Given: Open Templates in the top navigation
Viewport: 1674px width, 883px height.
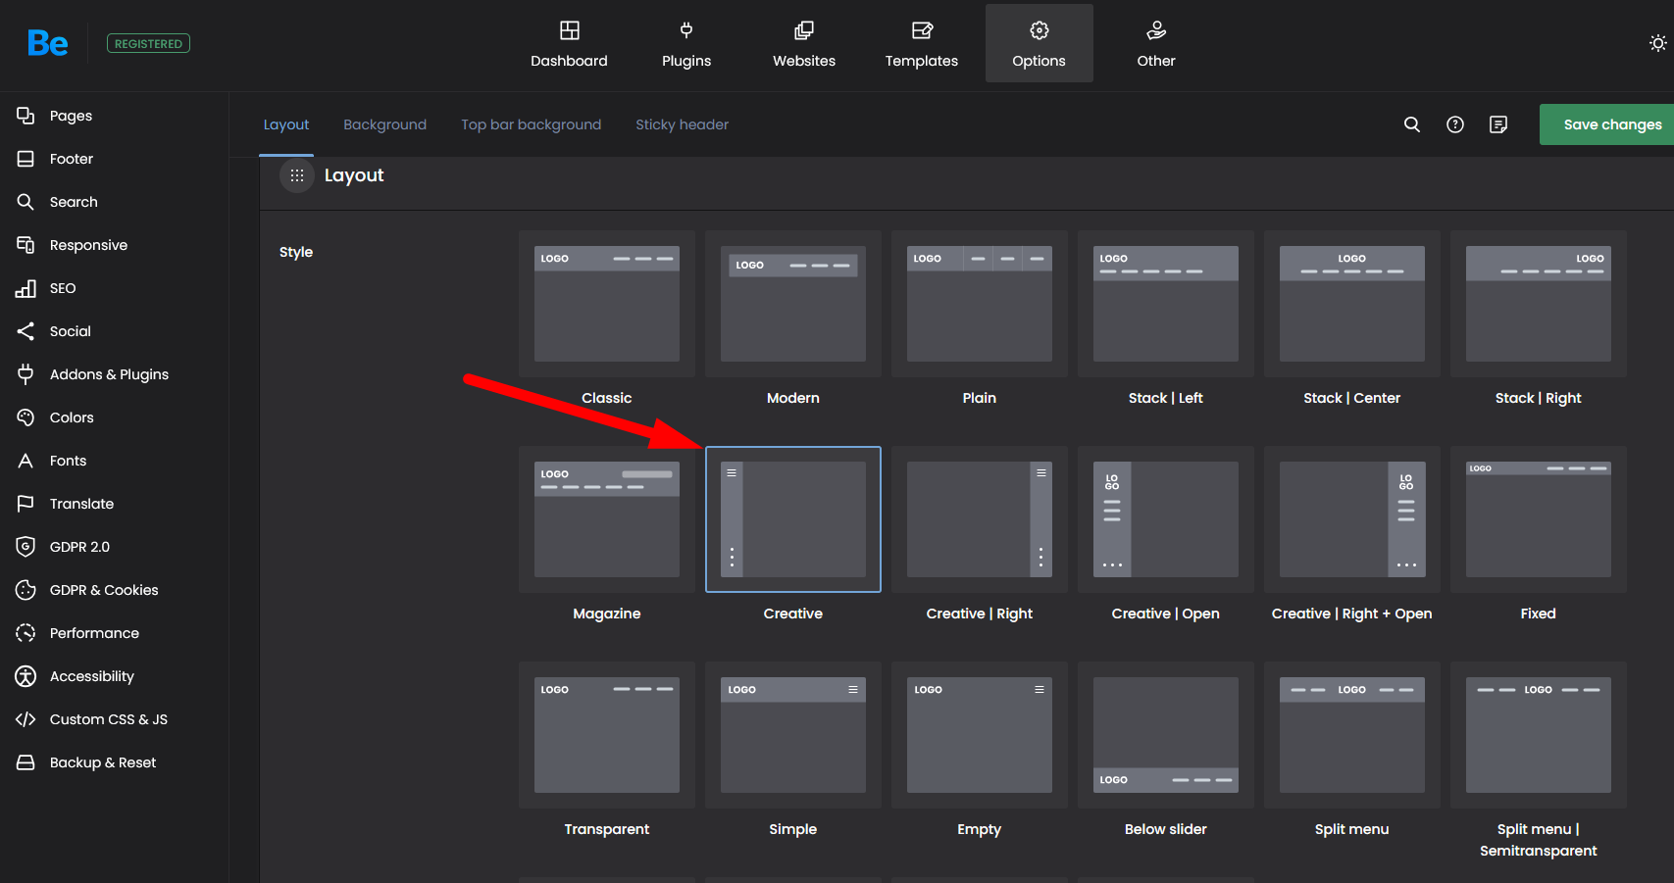Looking at the screenshot, I should click(922, 44).
